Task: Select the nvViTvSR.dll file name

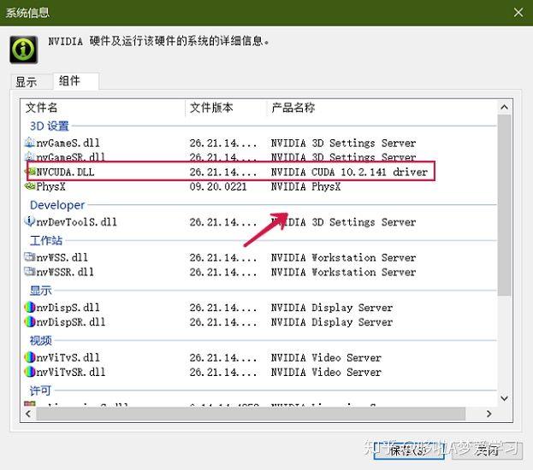Action: click(71, 373)
